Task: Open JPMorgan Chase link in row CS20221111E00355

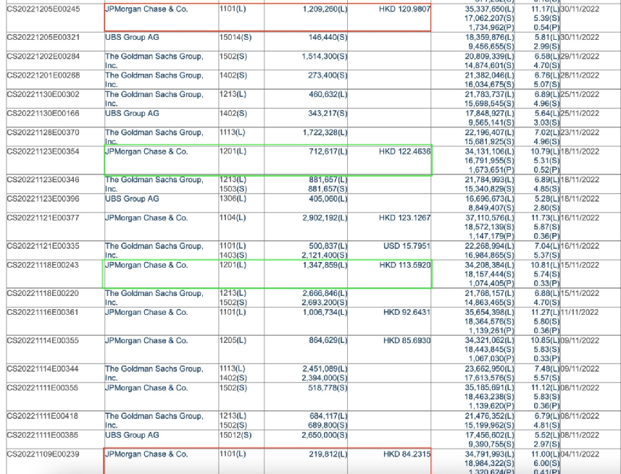Action: coord(146,388)
